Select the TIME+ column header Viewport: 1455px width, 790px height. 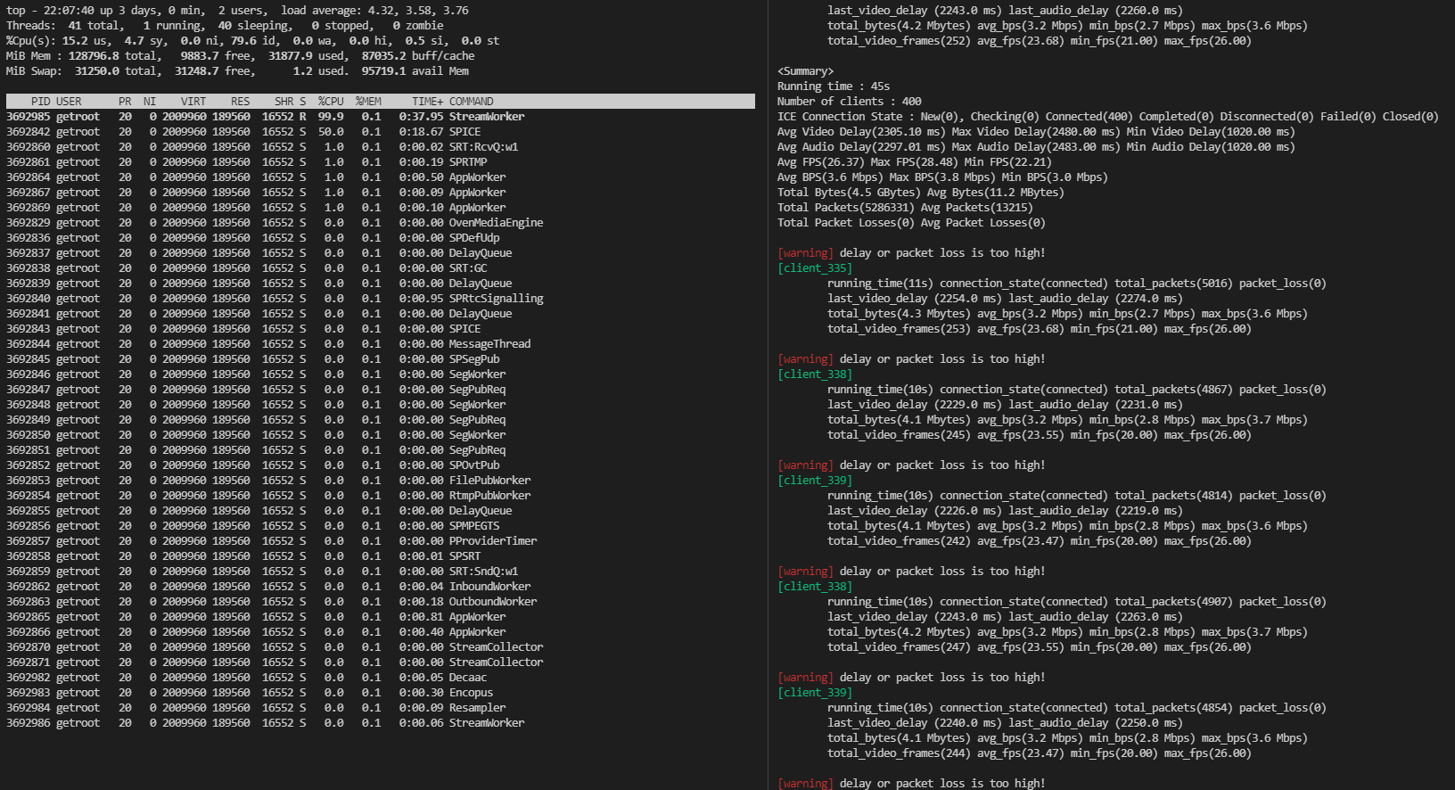point(427,102)
